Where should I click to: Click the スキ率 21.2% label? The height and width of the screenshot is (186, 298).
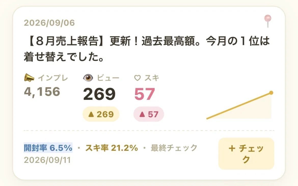click(x=112, y=148)
